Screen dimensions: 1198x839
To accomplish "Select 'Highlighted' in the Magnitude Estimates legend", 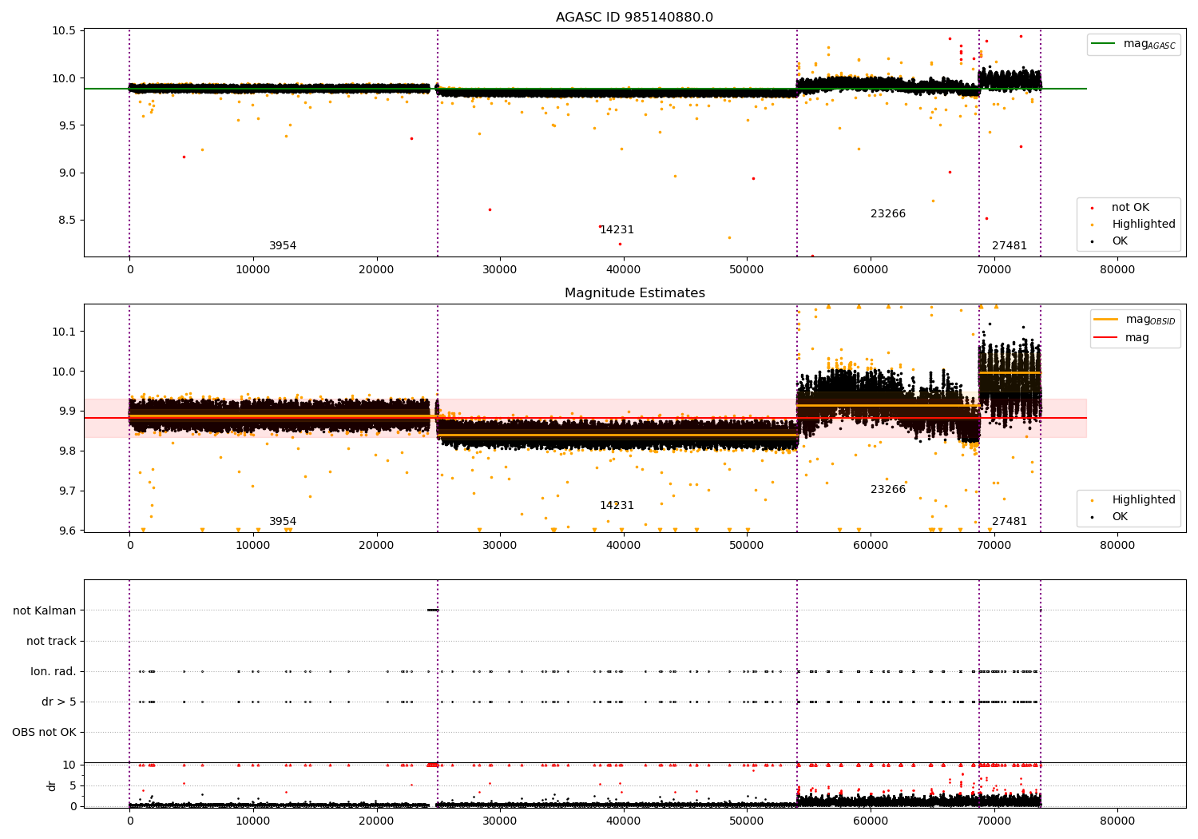I will pyautogui.click(x=1144, y=500).
